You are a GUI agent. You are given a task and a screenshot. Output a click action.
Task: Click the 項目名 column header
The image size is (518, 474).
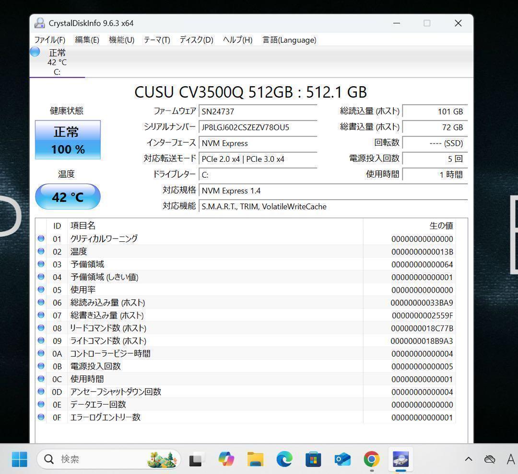tap(83, 226)
